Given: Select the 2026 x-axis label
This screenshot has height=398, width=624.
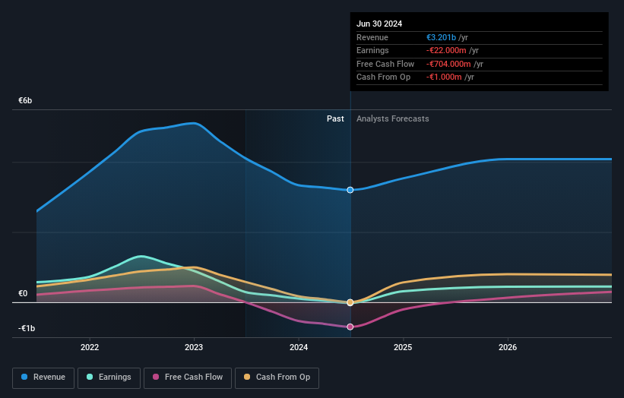Looking at the screenshot, I should point(508,347).
